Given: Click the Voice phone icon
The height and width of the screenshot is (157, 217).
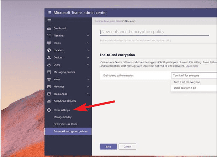Looking at the screenshot, I should point(49,79).
